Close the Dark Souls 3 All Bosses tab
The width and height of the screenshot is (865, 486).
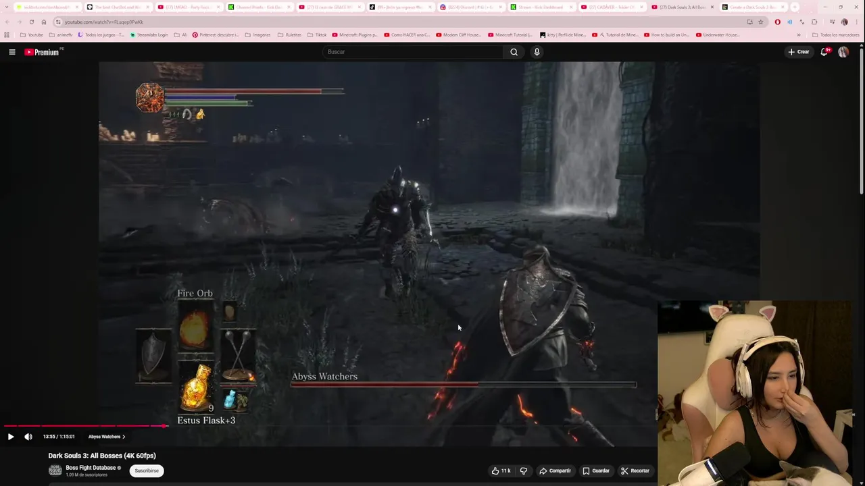click(712, 7)
